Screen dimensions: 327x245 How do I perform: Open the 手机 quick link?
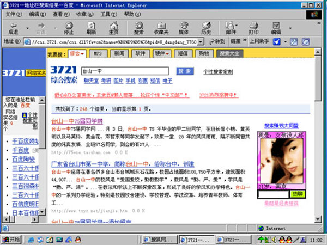pyautogui.click(x=131, y=81)
